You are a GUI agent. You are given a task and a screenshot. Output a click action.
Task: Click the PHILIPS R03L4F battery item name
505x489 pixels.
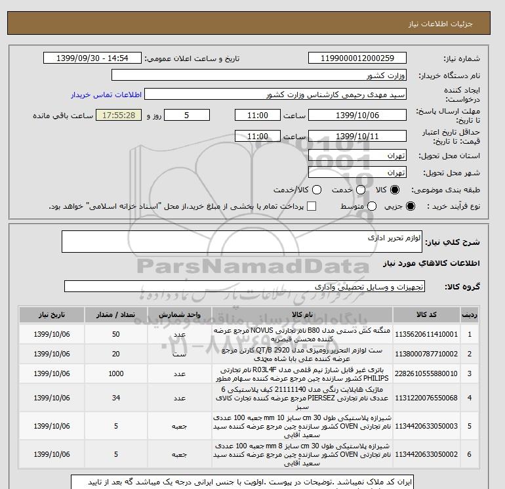coord(302,374)
